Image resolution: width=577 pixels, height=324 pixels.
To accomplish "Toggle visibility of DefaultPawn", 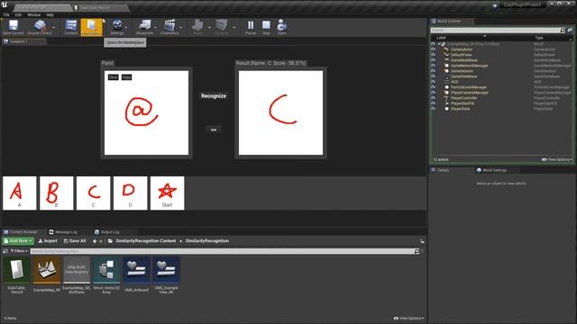I will (x=433, y=55).
